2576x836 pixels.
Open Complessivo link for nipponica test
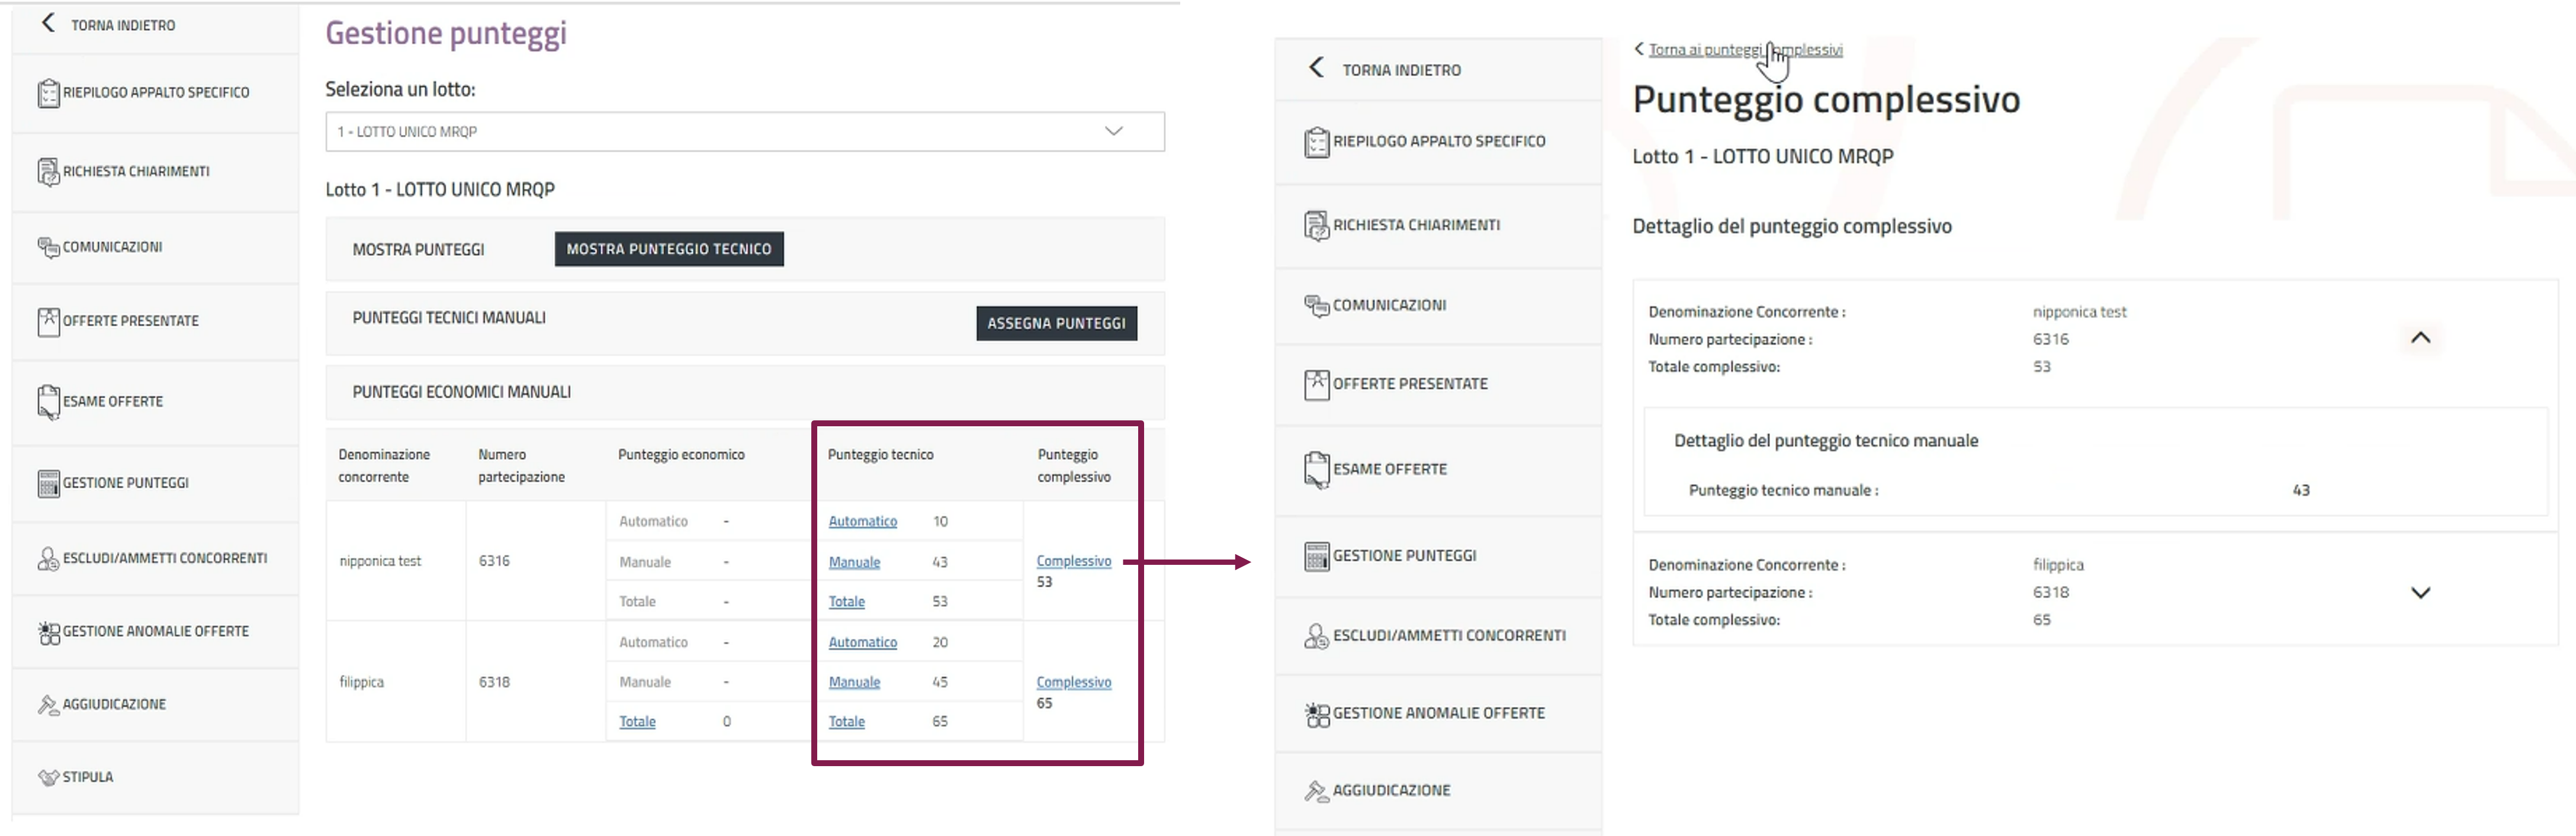pos(1073,561)
